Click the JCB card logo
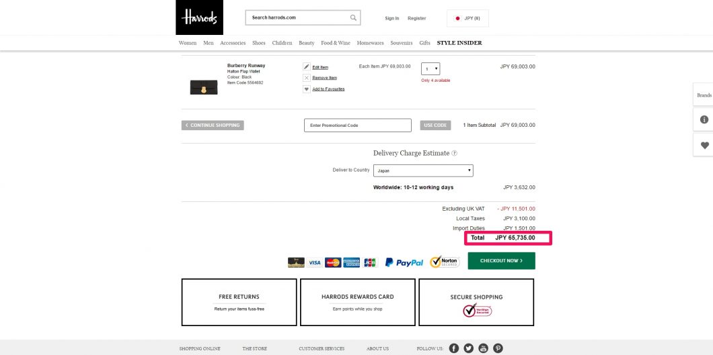This screenshot has width=713, height=355. coord(370,262)
